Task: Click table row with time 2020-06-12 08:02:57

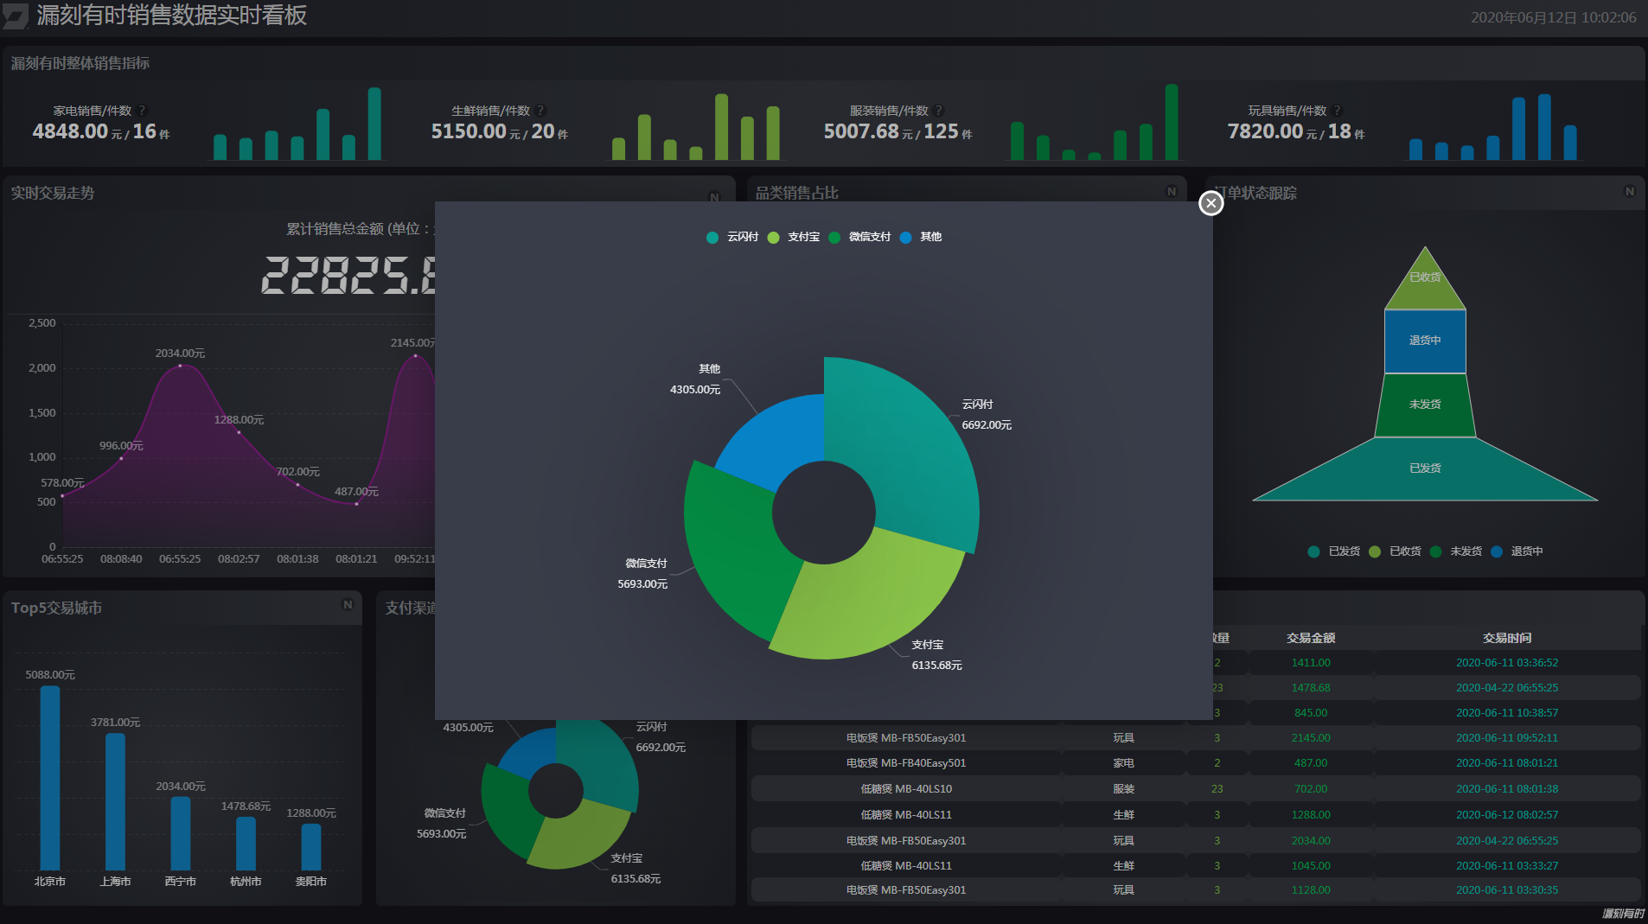Action: [1196, 815]
